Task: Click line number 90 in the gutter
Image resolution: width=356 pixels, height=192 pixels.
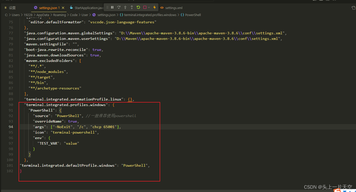Action: [x=11, y=105]
